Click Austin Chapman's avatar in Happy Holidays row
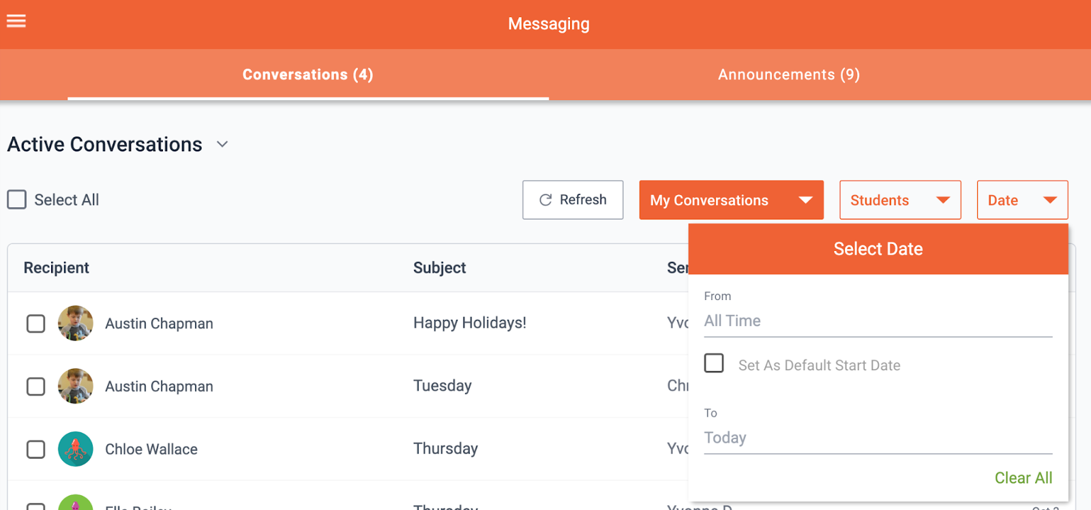Image resolution: width=1091 pixels, height=510 pixels. pyautogui.click(x=76, y=323)
